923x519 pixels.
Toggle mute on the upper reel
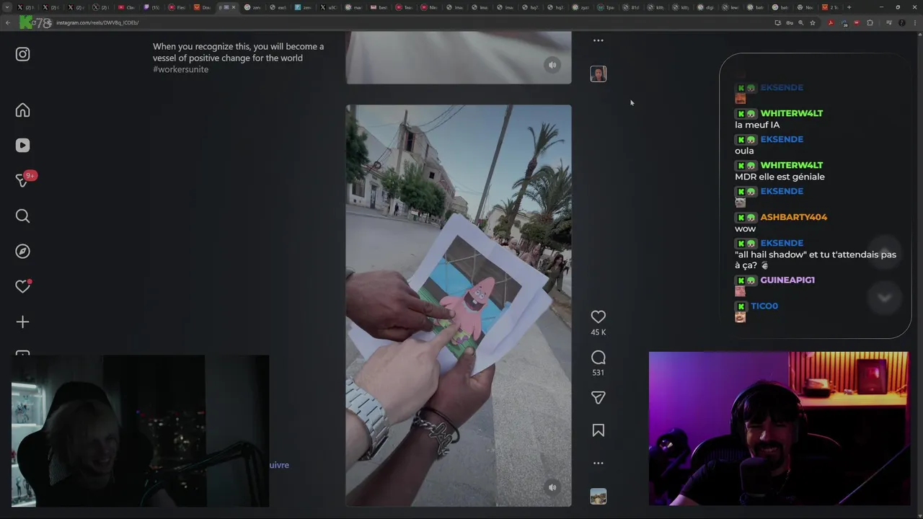[x=552, y=65]
